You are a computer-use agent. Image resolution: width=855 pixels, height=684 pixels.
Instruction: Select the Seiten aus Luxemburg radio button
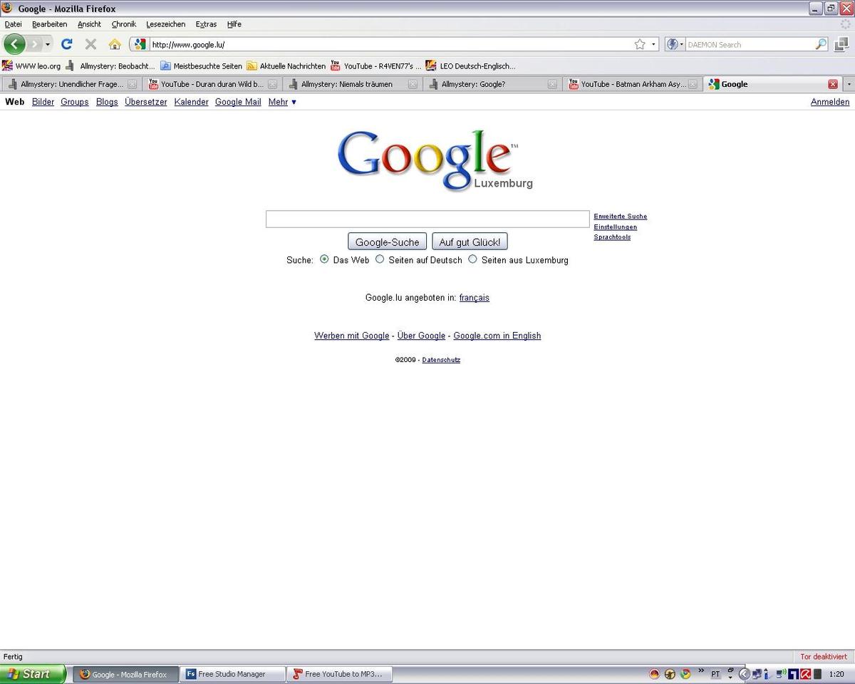(x=472, y=259)
